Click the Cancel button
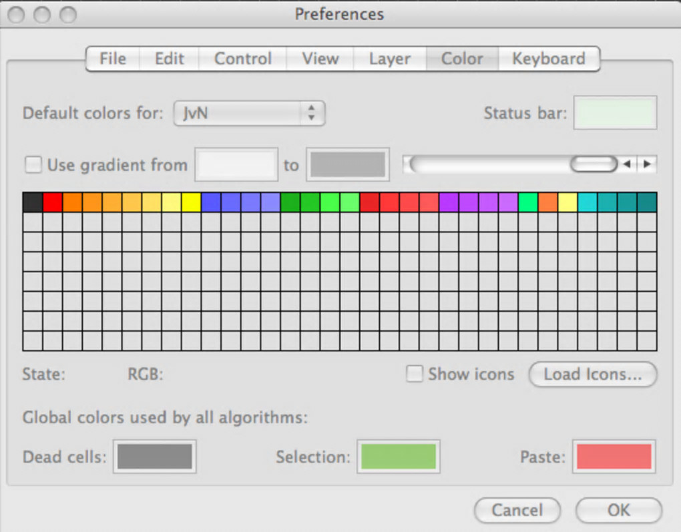Screen dimensions: 681x532 pos(517,511)
